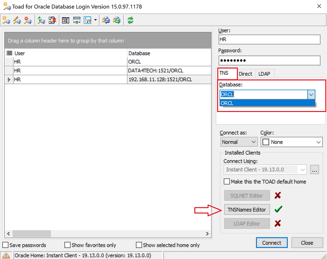This screenshot has width=327, height=259.
Task: Tick the Save passwords checkbox
Action: (5, 245)
